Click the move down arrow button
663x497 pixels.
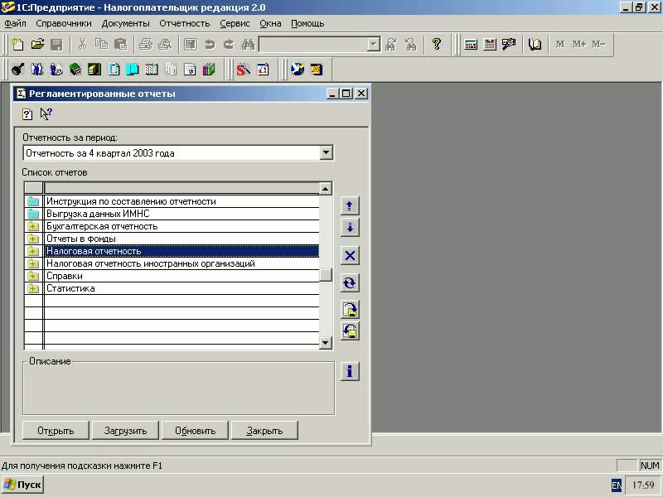coord(350,228)
